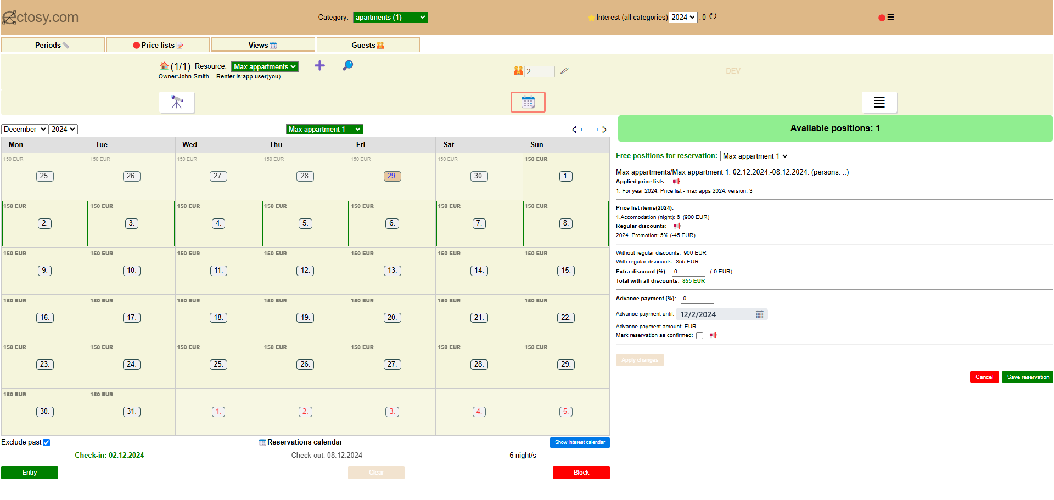Check Mark reservation as confirmed
This screenshot has height=500, width=1054.
pyautogui.click(x=699, y=336)
